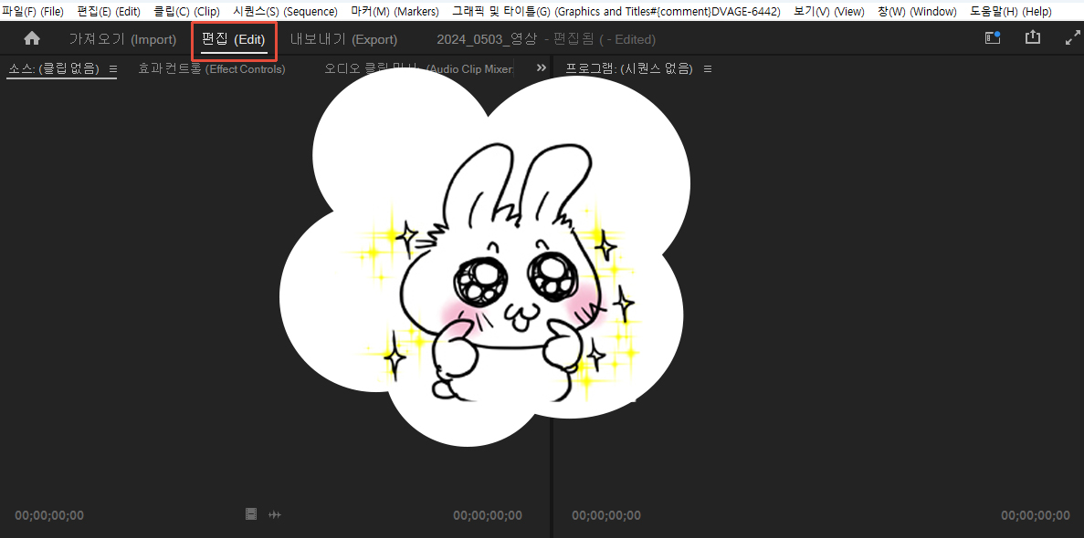Click the Source monitor right duration timecode
The width and height of the screenshot is (1084, 538).
pos(488,515)
